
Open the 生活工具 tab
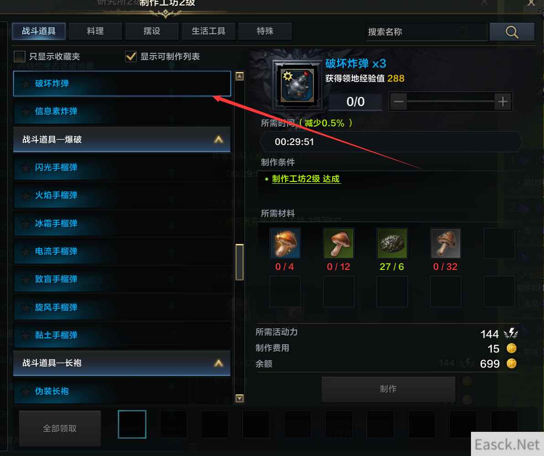(x=209, y=31)
